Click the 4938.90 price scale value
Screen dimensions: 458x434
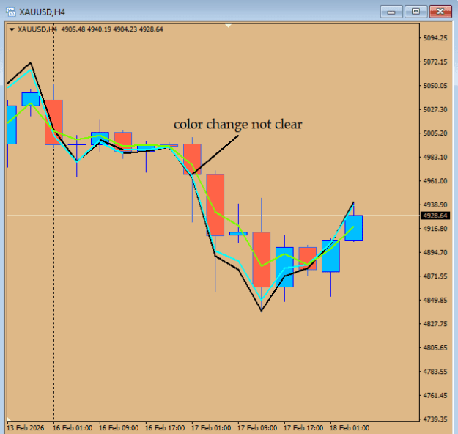coord(435,205)
